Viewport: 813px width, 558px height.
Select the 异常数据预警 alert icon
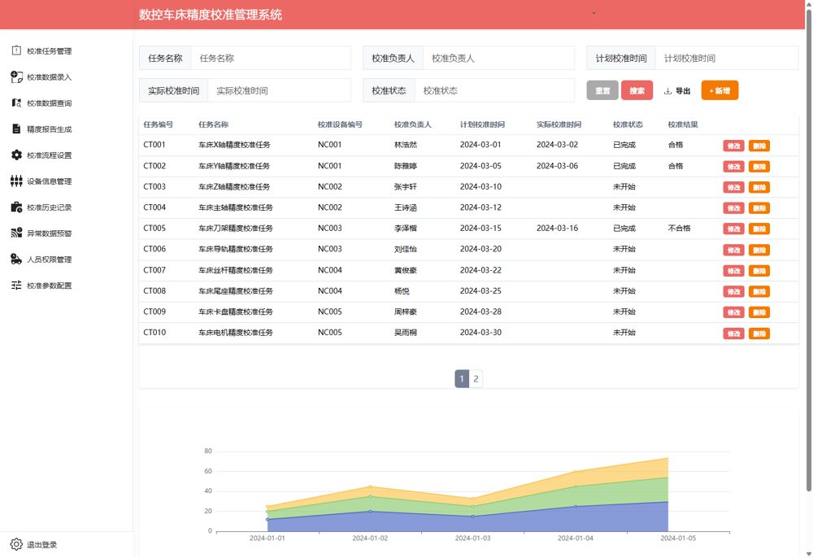click(16, 233)
